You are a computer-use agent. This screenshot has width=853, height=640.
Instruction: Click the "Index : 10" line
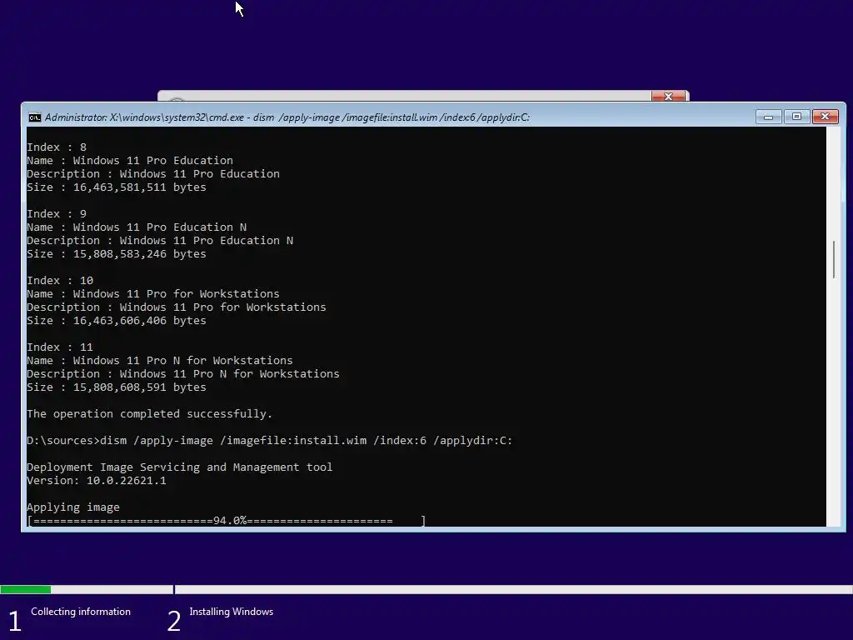tap(60, 281)
